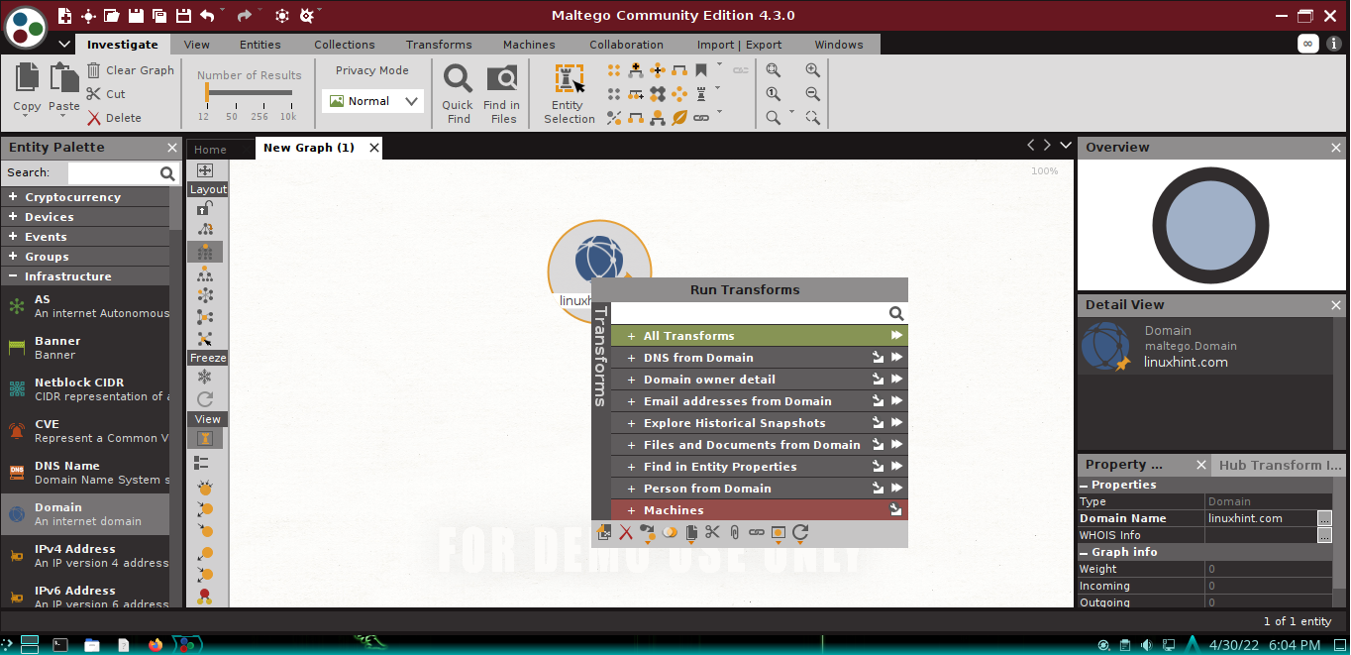The image size is (1351, 655).
Task: Switch to the View ribbon tab
Action: (x=197, y=45)
